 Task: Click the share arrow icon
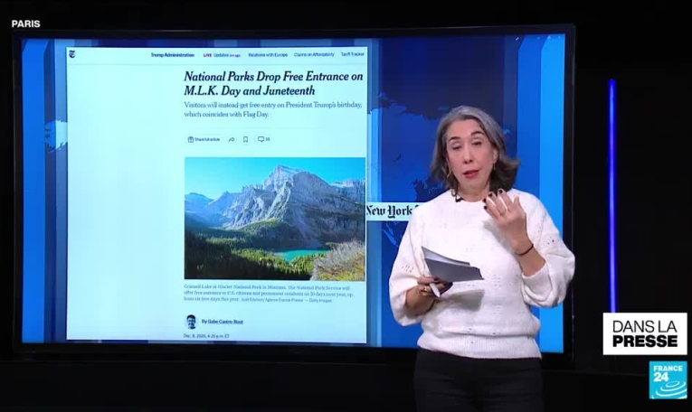tap(232, 139)
